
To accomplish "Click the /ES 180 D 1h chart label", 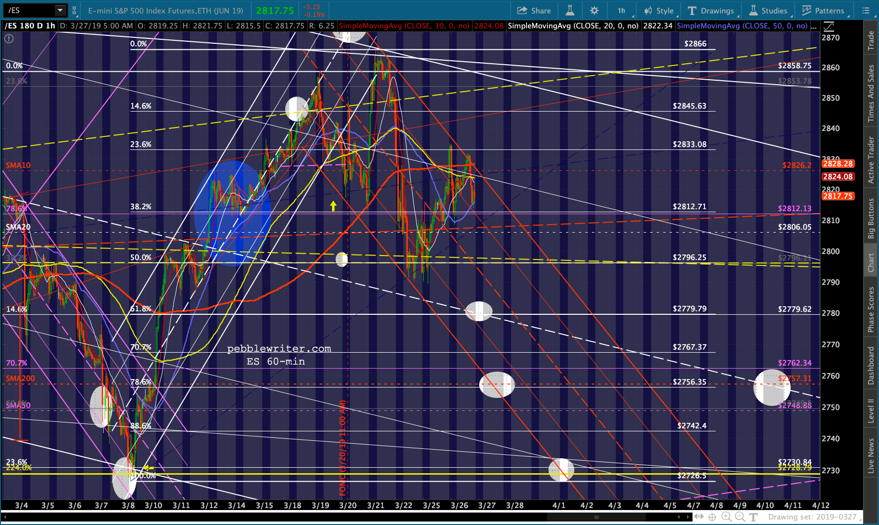I will point(30,26).
